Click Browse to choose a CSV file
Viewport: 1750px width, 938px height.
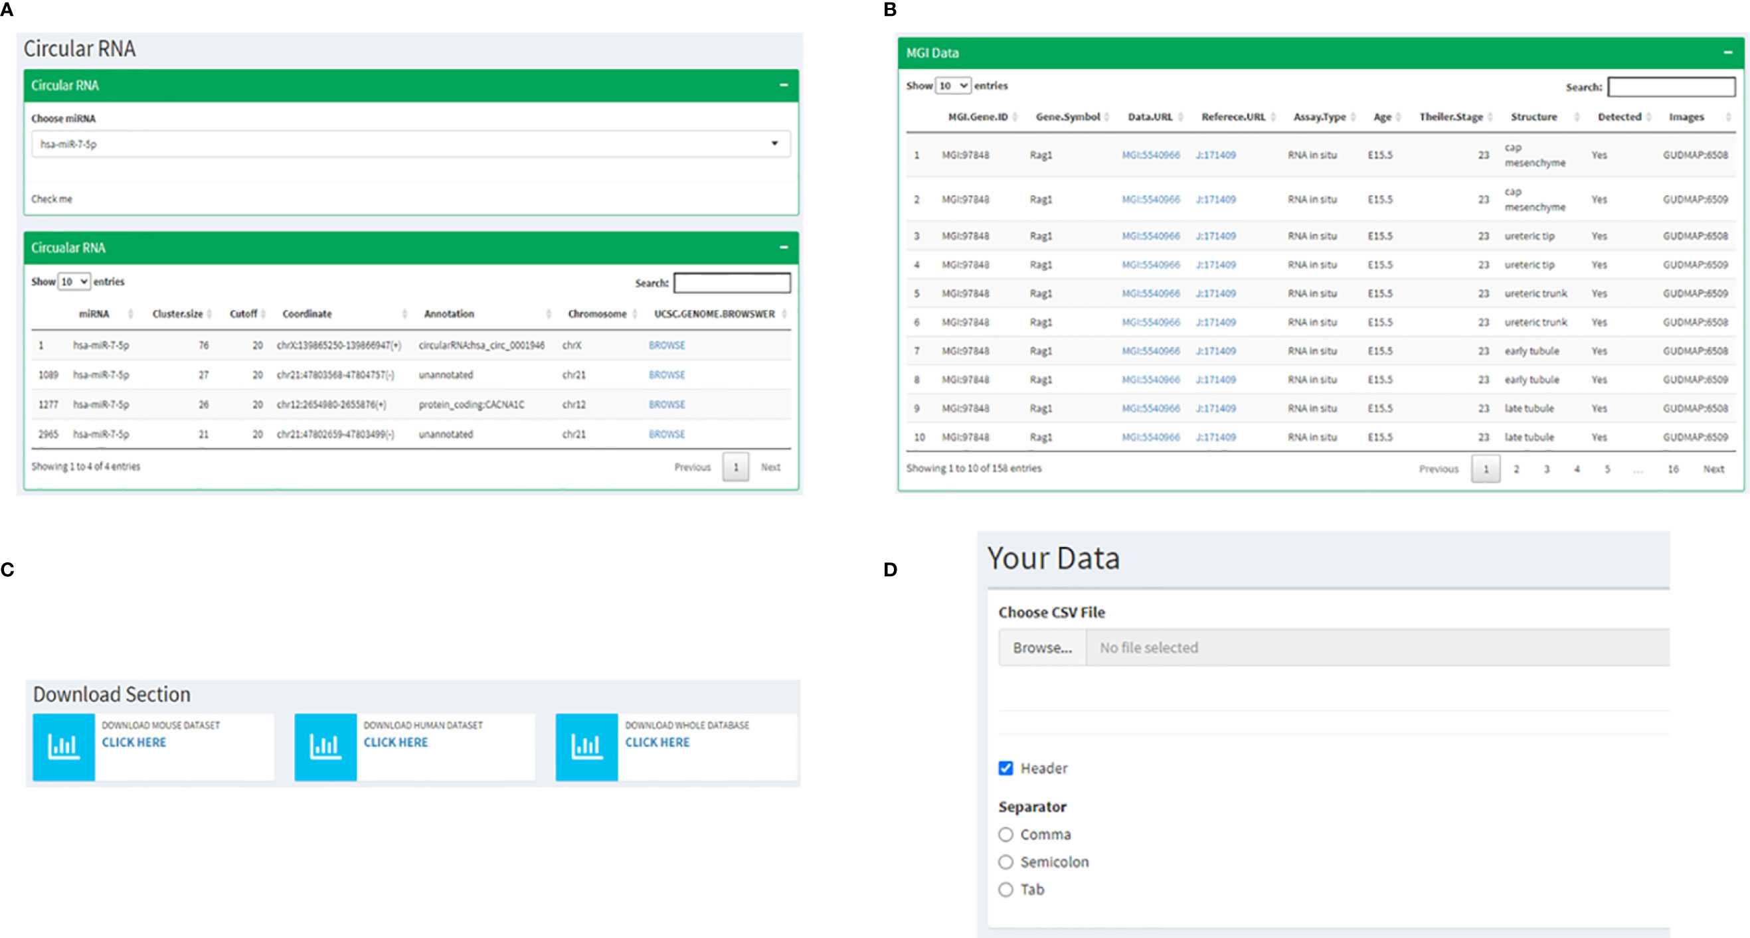1042,648
